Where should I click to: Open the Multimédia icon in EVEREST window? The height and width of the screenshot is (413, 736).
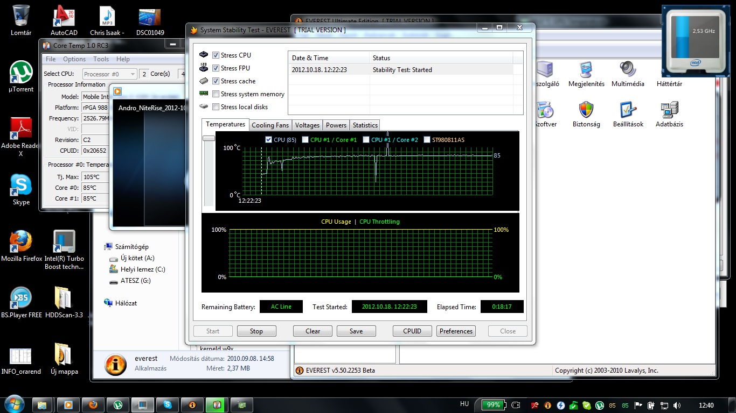click(x=628, y=74)
